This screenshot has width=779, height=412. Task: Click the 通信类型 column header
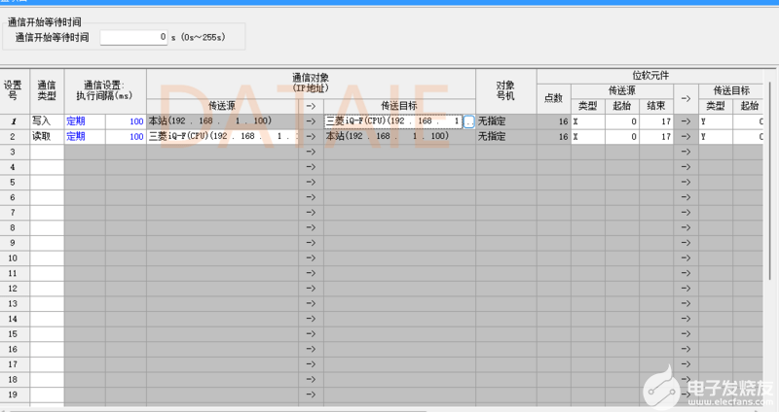[47, 91]
